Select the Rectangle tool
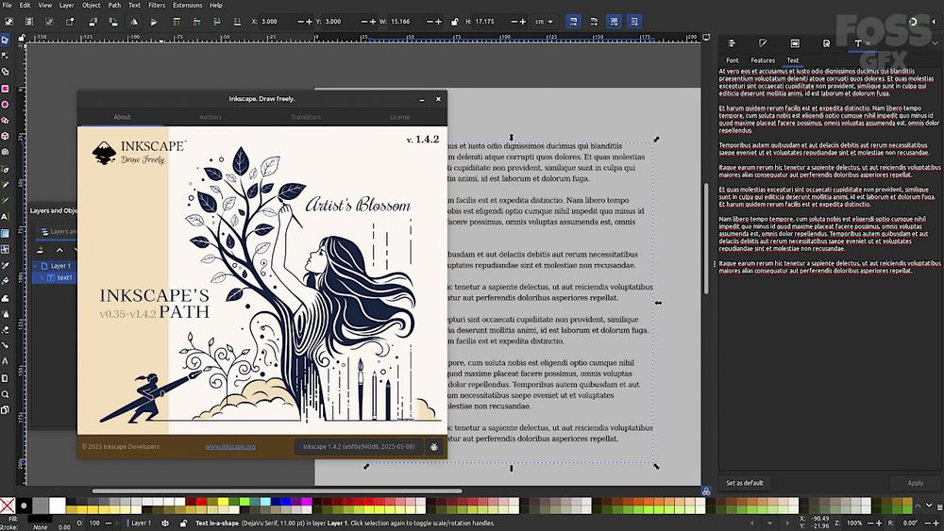This screenshot has width=944, height=531. (6, 89)
